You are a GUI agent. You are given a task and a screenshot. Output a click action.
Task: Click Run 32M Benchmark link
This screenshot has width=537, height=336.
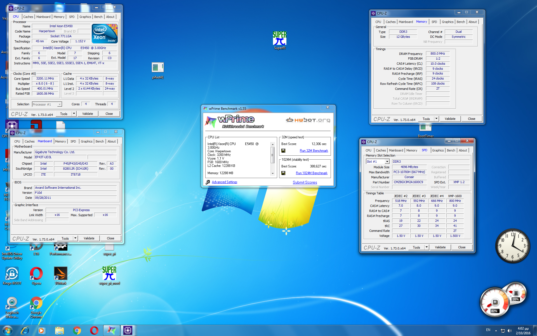coord(314,151)
